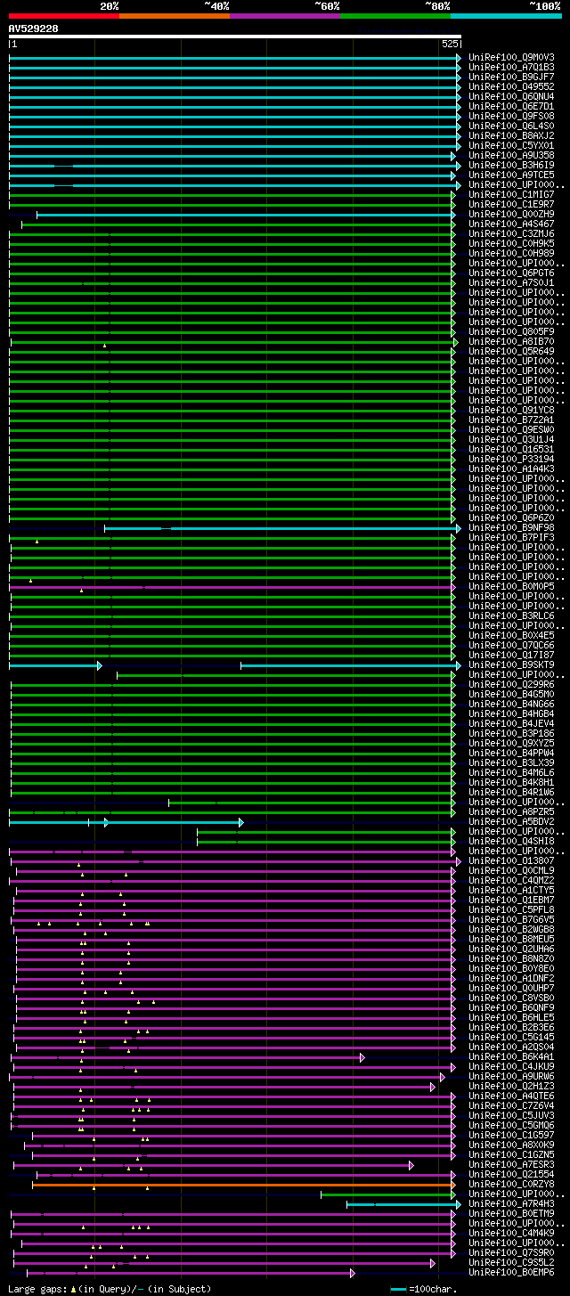Image resolution: width=570 pixels, height=1296 pixels.
Task: Click UniRef100_B6K4A1 label
Action: (512, 1056)
